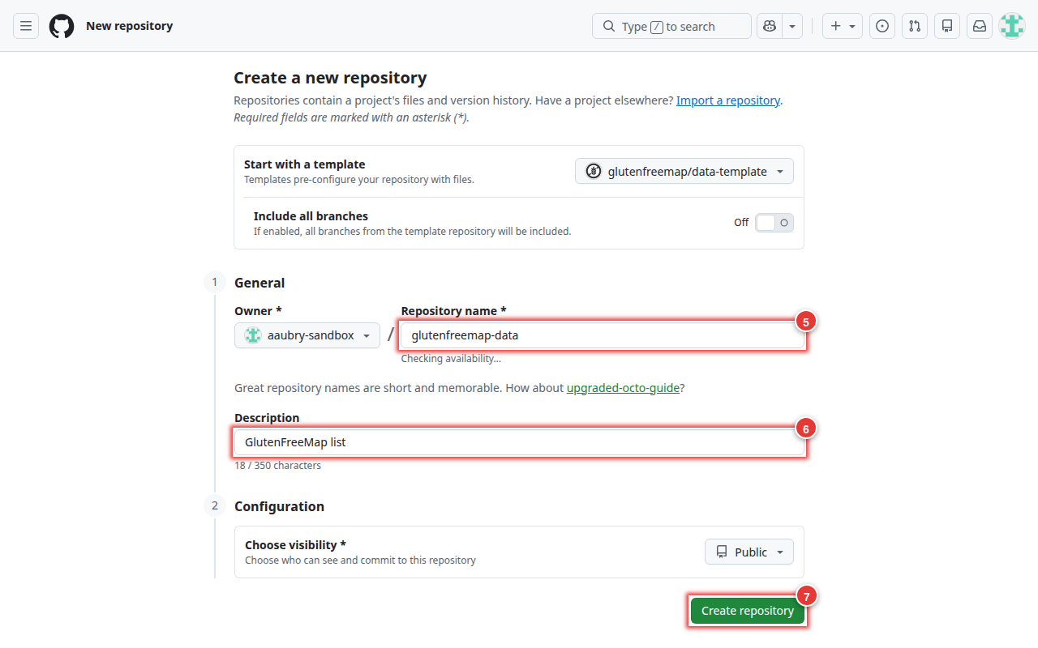Open the glutenfreemap/data-template template dropdown
The height and width of the screenshot is (648, 1038).
(684, 171)
